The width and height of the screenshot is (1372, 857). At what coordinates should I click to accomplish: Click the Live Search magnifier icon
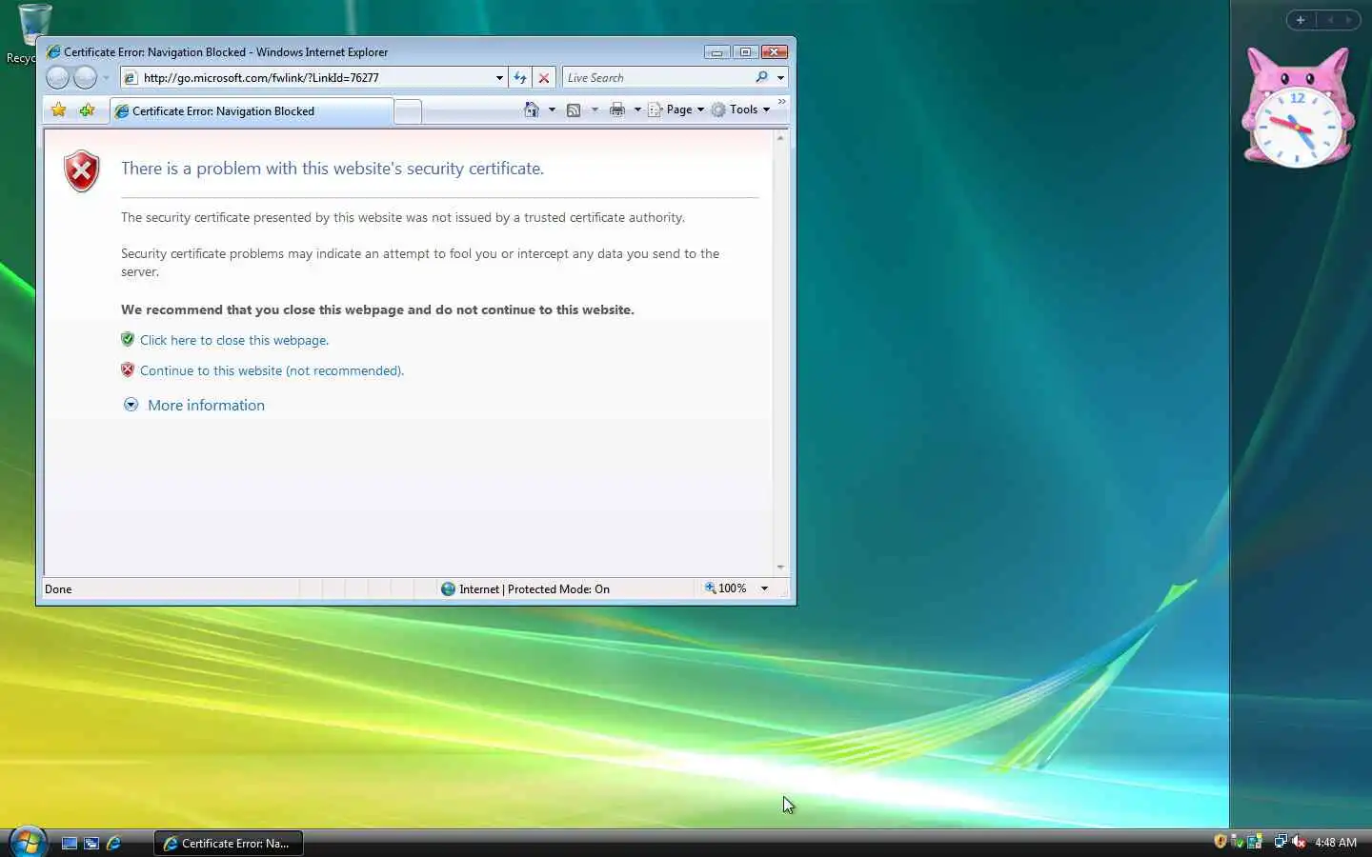click(x=762, y=77)
